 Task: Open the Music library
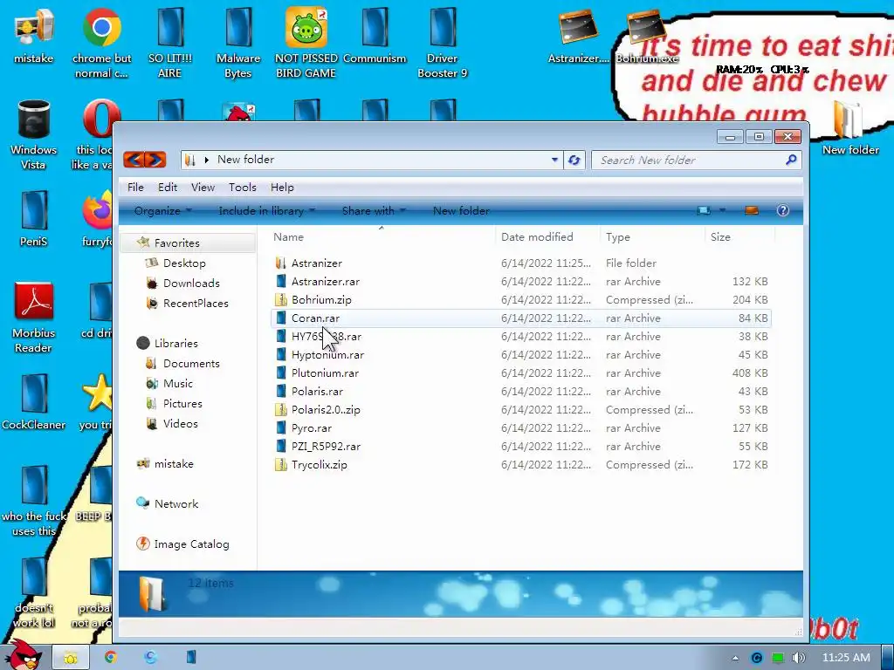click(x=178, y=384)
